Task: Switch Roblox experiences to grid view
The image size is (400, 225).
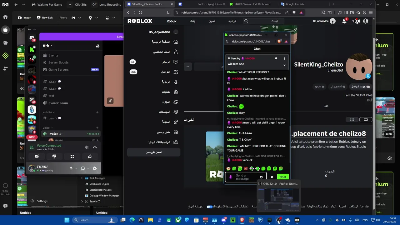Action: pos(352,119)
